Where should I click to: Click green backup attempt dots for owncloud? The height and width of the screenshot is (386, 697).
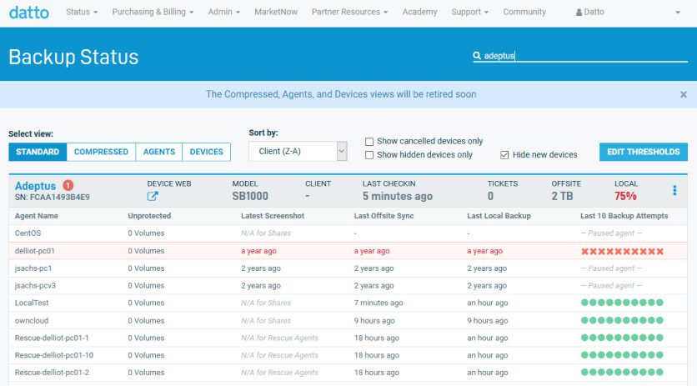622,321
